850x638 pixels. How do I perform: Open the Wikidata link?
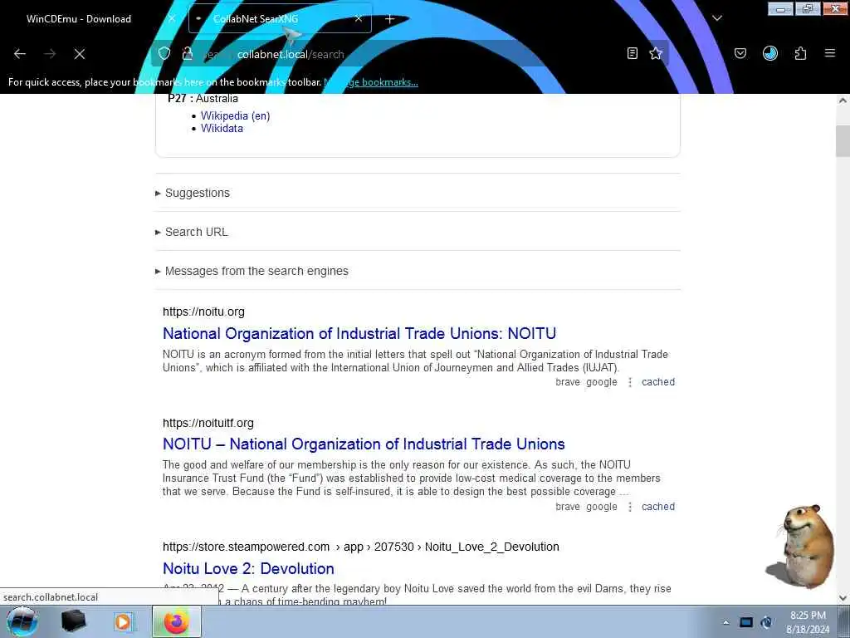coord(222,129)
